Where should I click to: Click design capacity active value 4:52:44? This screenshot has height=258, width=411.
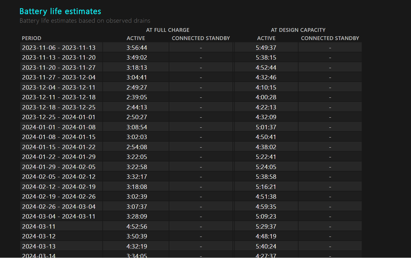(x=266, y=67)
